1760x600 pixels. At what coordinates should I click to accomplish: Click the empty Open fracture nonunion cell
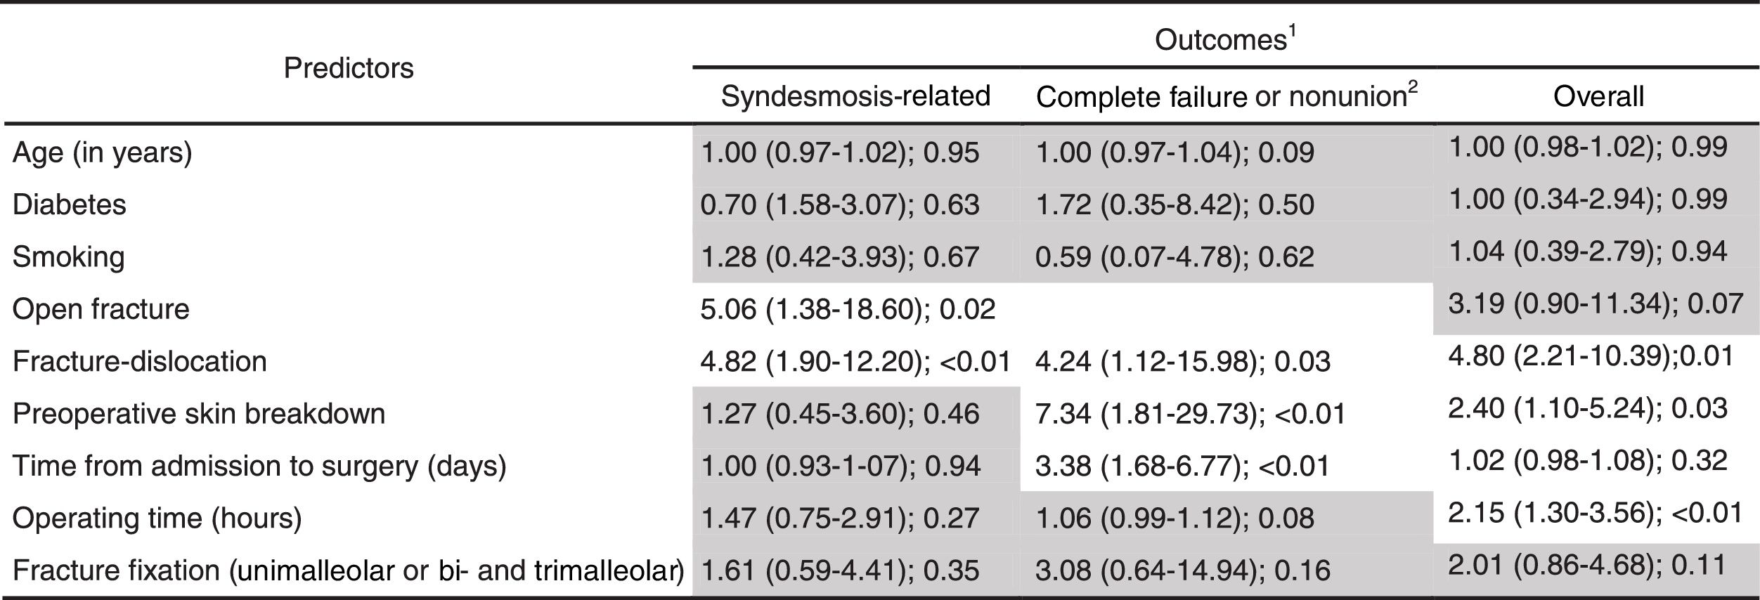(1227, 309)
